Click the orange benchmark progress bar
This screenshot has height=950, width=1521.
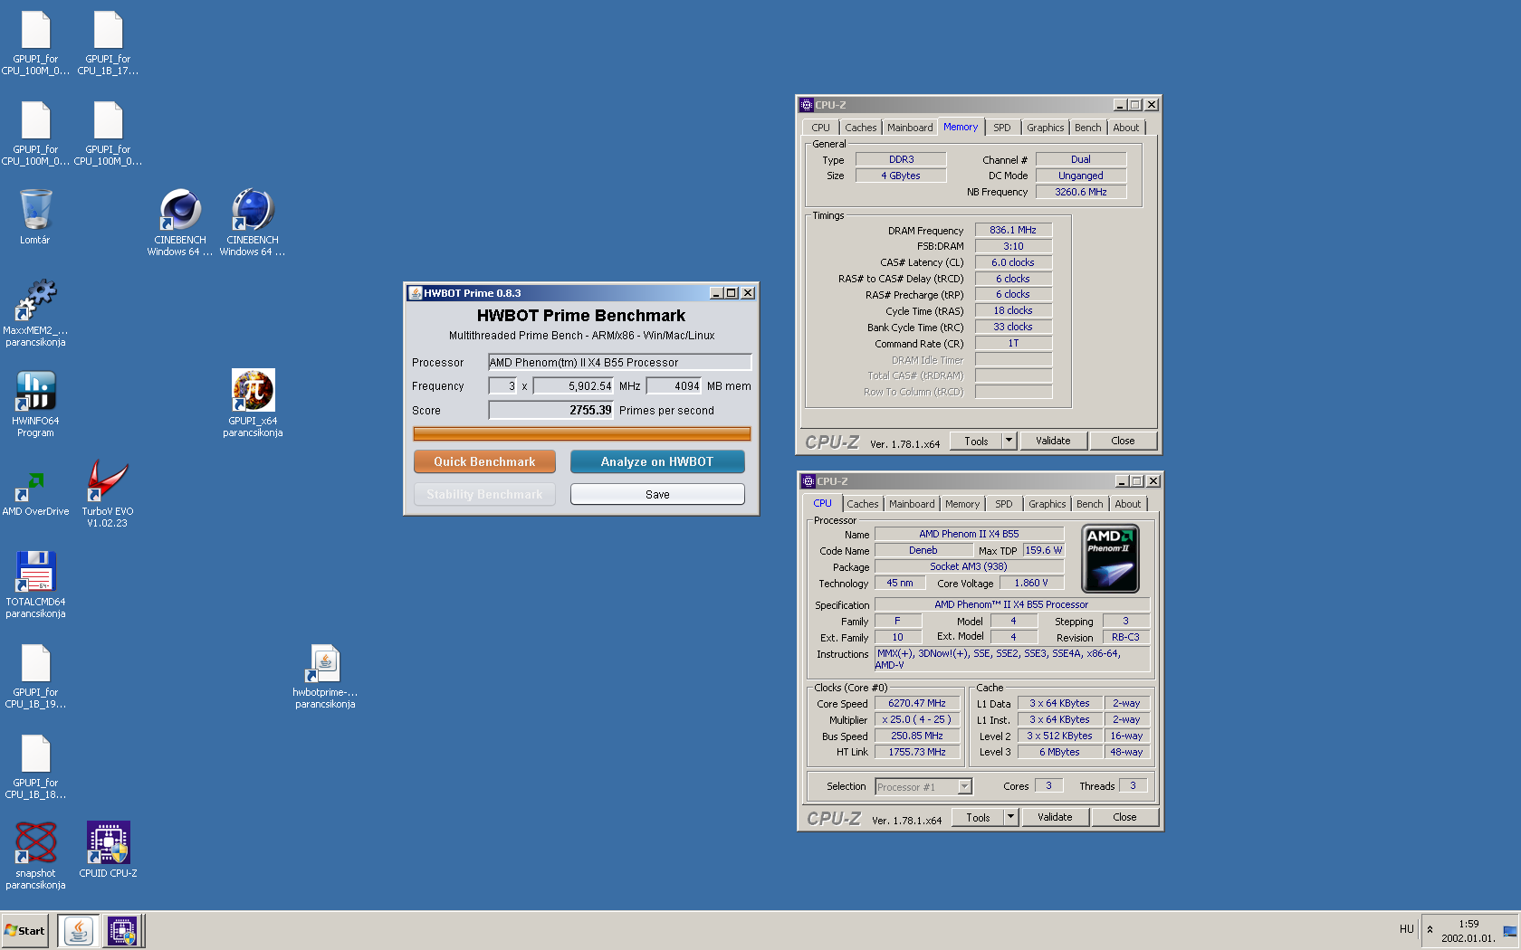tap(581, 433)
